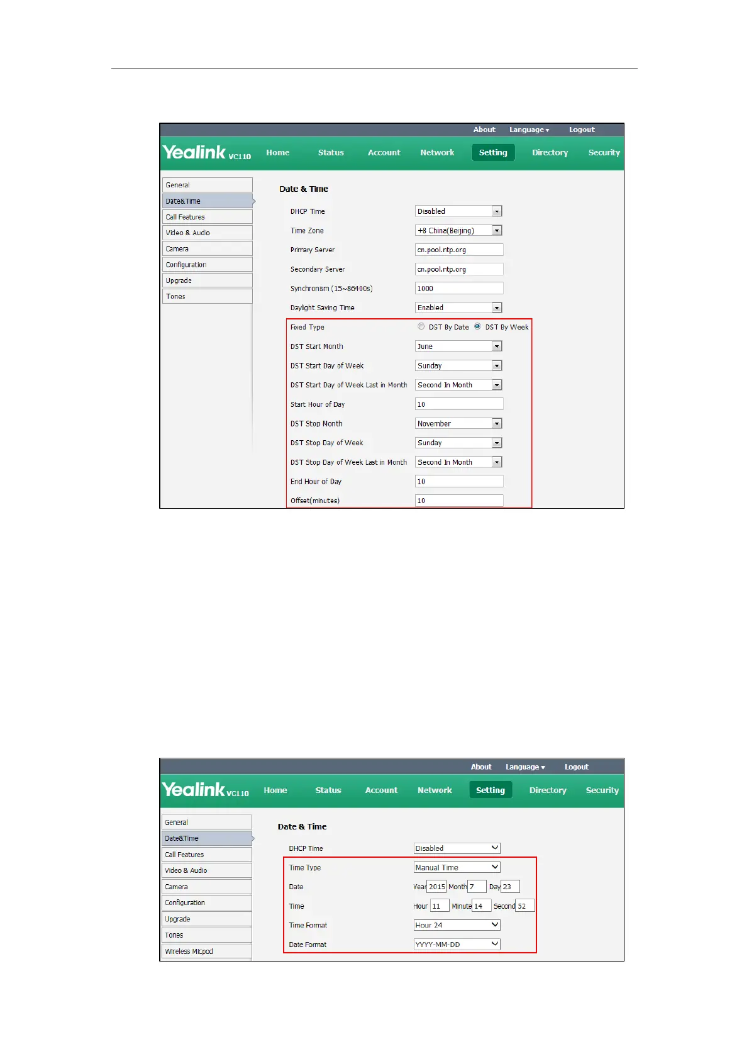Image resolution: width=749 pixels, height=1059 pixels.
Task: Open the Daylight Saving Time dropdown
Action: pyautogui.click(x=458, y=308)
